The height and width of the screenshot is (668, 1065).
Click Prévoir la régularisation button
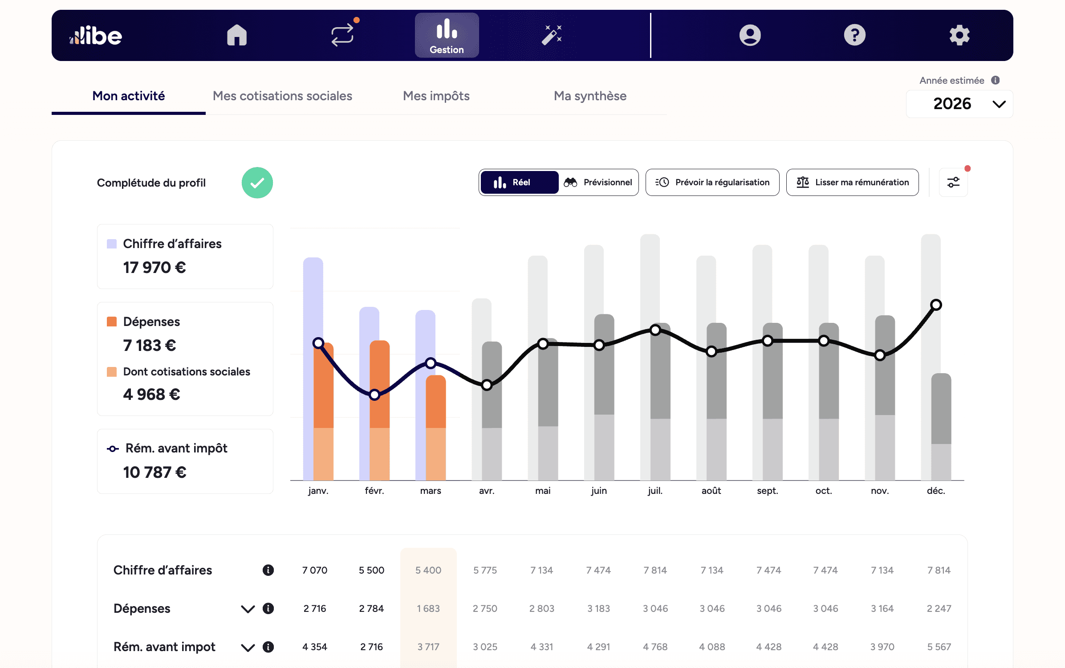coord(712,183)
